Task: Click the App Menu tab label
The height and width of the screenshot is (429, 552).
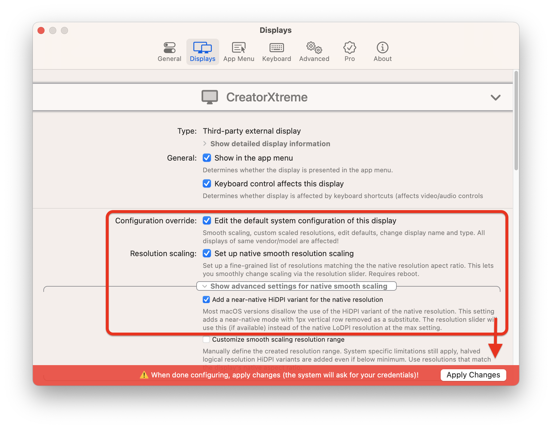Action: pos(239,59)
